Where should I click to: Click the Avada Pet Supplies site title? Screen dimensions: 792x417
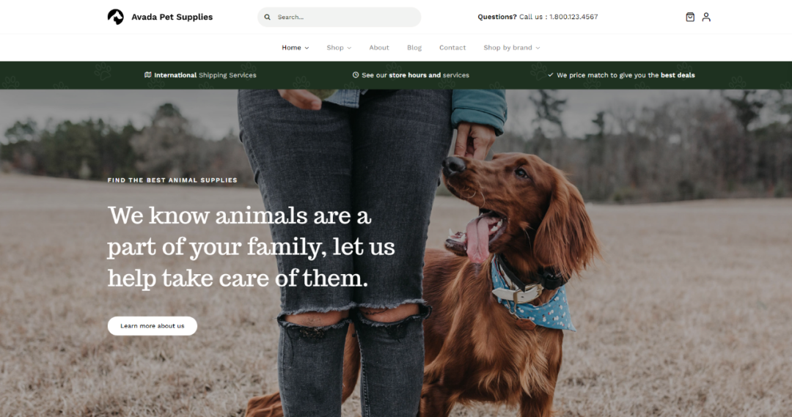click(x=172, y=17)
